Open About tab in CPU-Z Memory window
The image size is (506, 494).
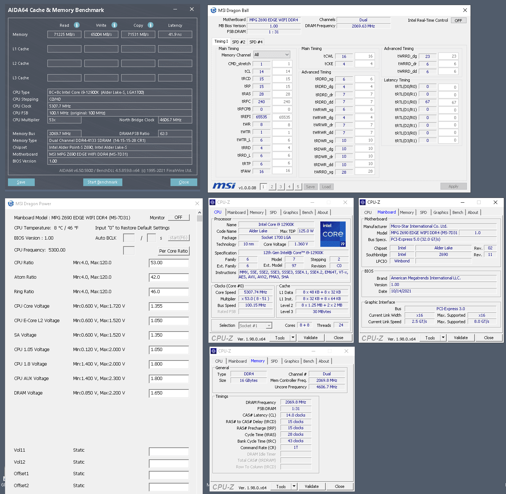pyautogui.click(x=324, y=361)
